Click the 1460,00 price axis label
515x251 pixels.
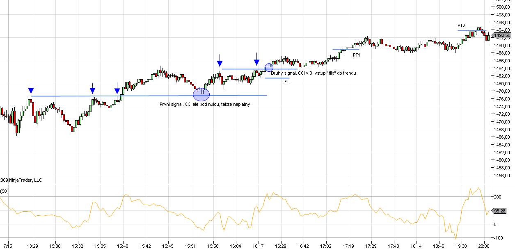502,160
